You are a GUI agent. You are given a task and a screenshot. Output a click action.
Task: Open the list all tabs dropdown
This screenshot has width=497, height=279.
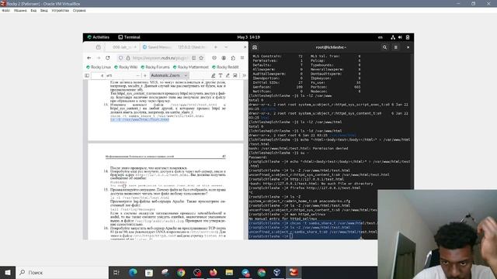click(x=226, y=47)
